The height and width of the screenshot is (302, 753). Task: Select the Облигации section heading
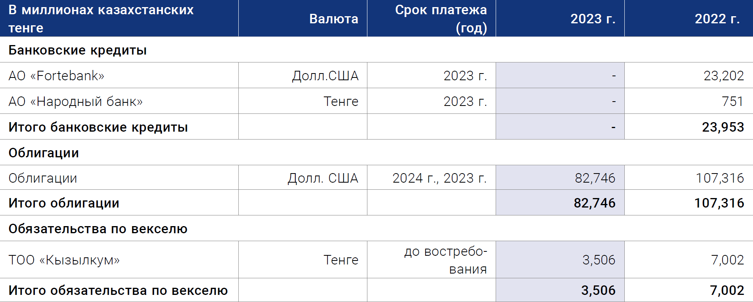[44, 153]
